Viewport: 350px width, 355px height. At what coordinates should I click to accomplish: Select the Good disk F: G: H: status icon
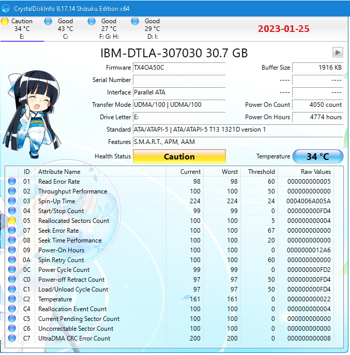click(92, 21)
